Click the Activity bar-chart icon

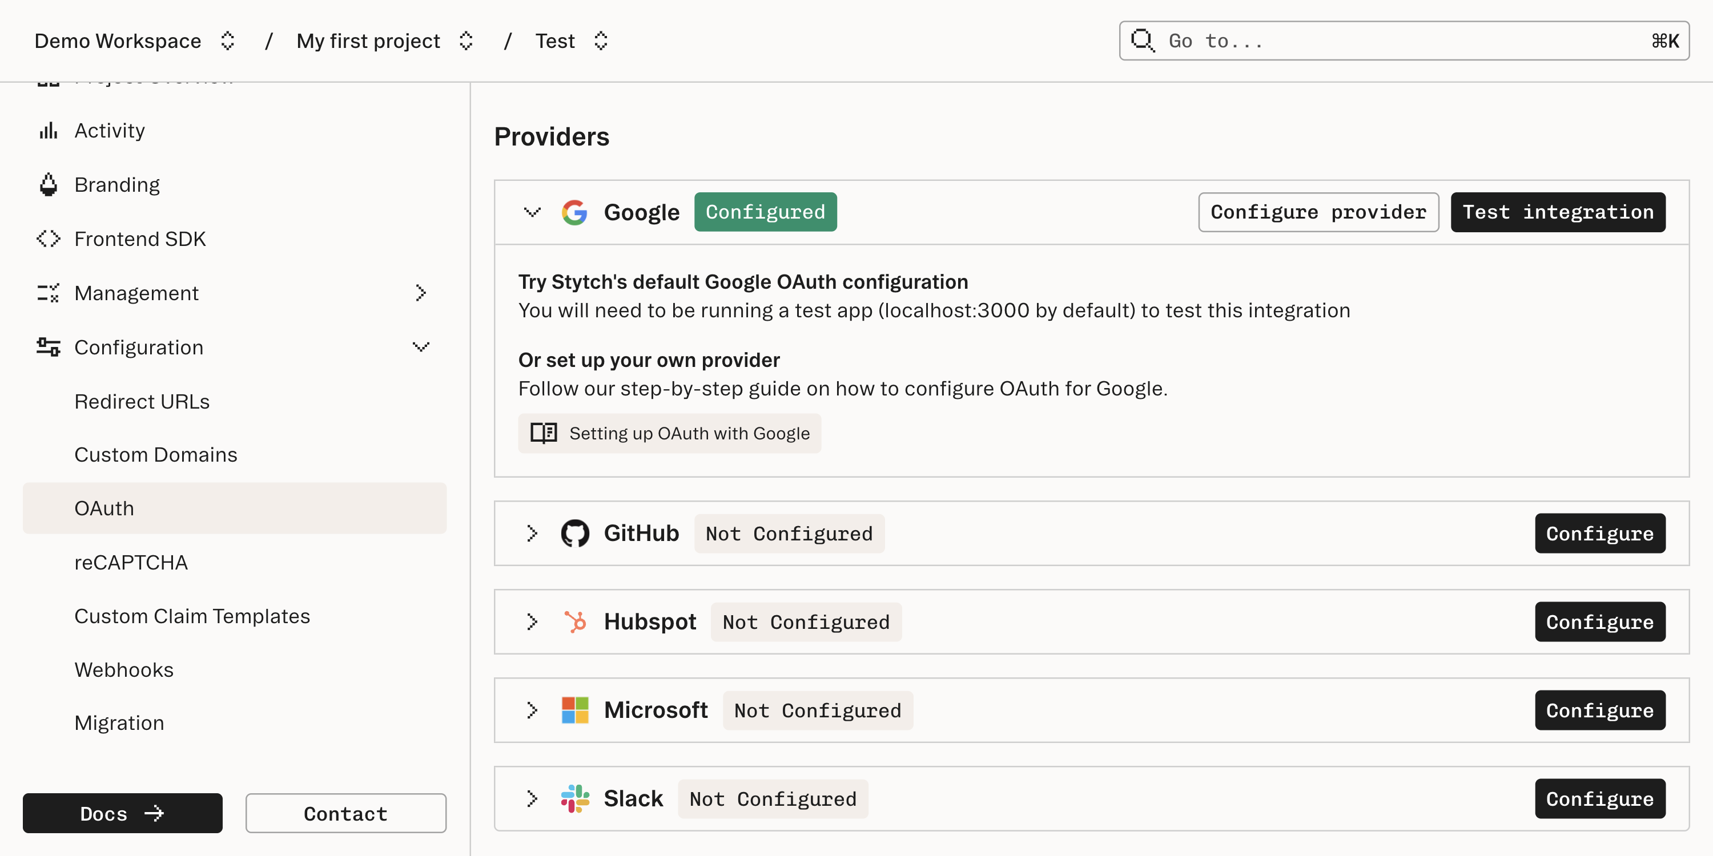(x=47, y=130)
